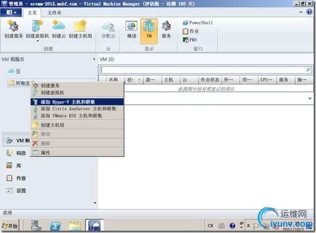
Task: Choose 创建虚拟机 in the context menu
Action: [77, 93]
